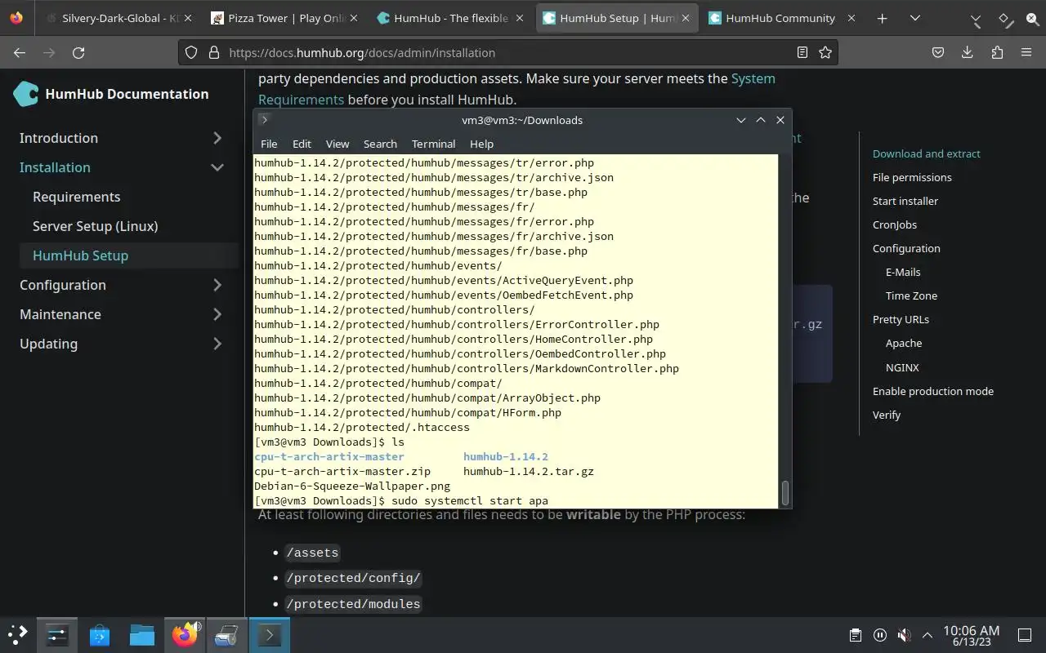Open the Requirements docs page

pos(76,197)
